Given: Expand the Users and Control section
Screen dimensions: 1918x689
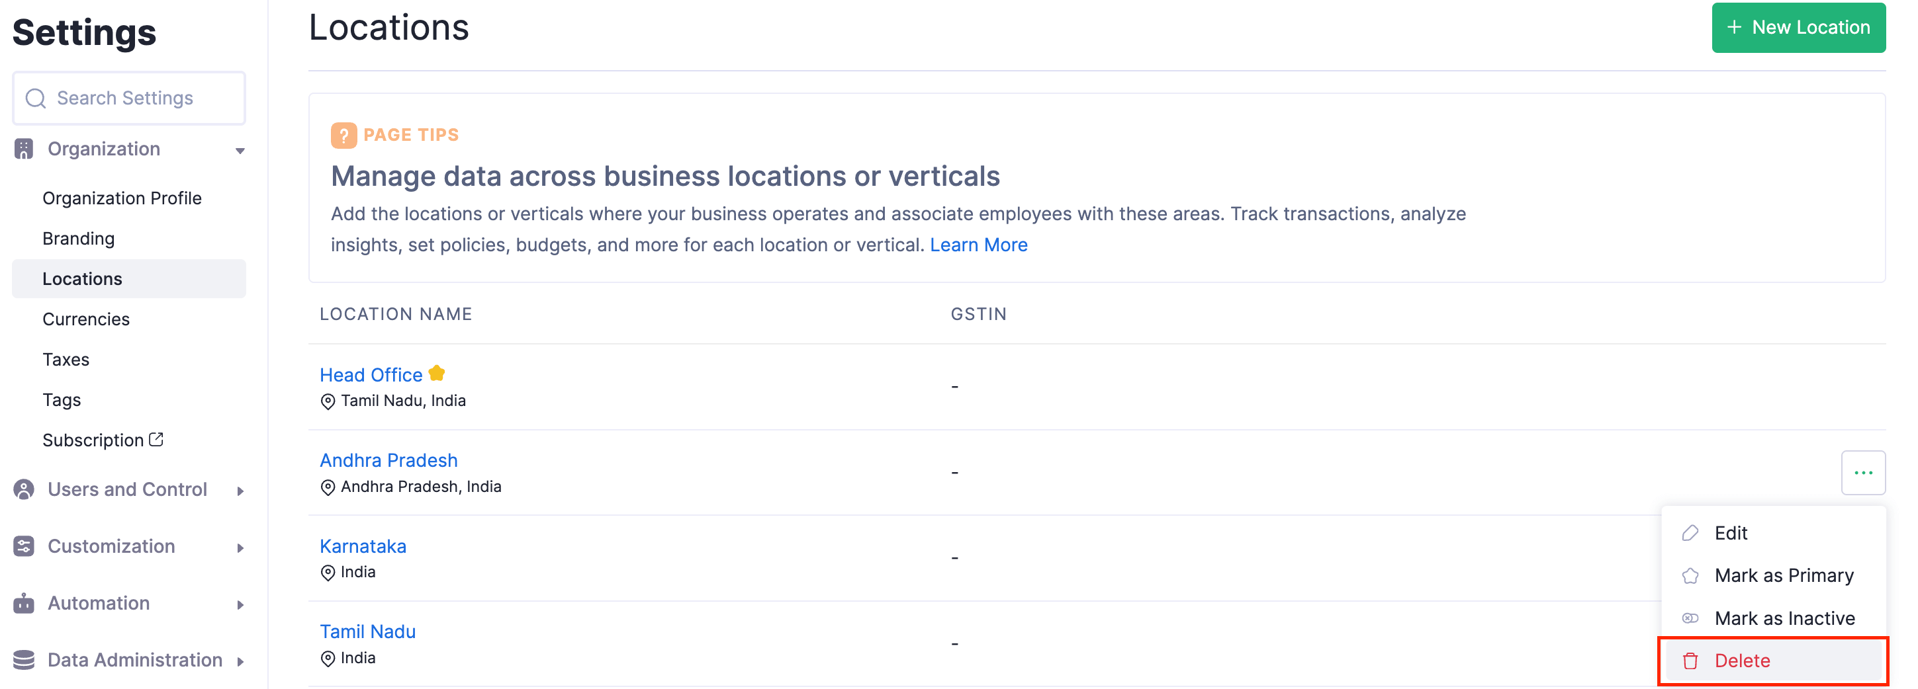Looking at the screenshot, I should tap(240, 491).
